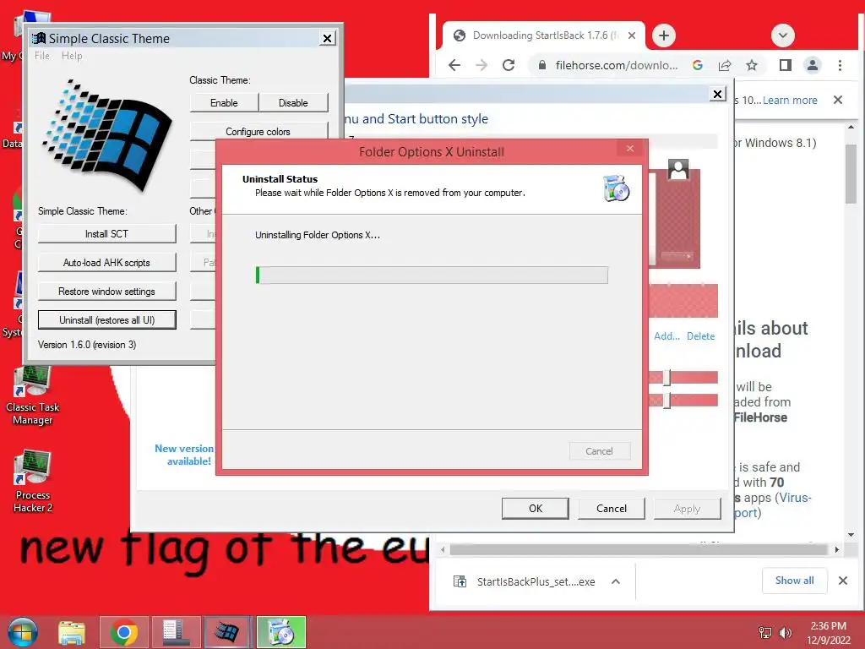
Task: Click the filehorse.com address bar
Action: [x=616, y=65]
